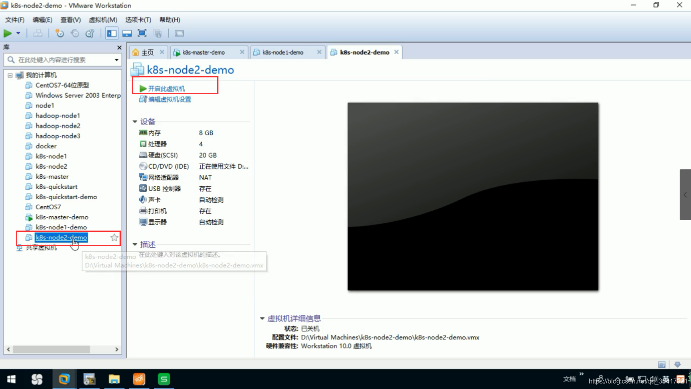The height and width of the screenshot is (389, 691).
Task: Toggle the library sidebar view icon
Action: point(112,33)
